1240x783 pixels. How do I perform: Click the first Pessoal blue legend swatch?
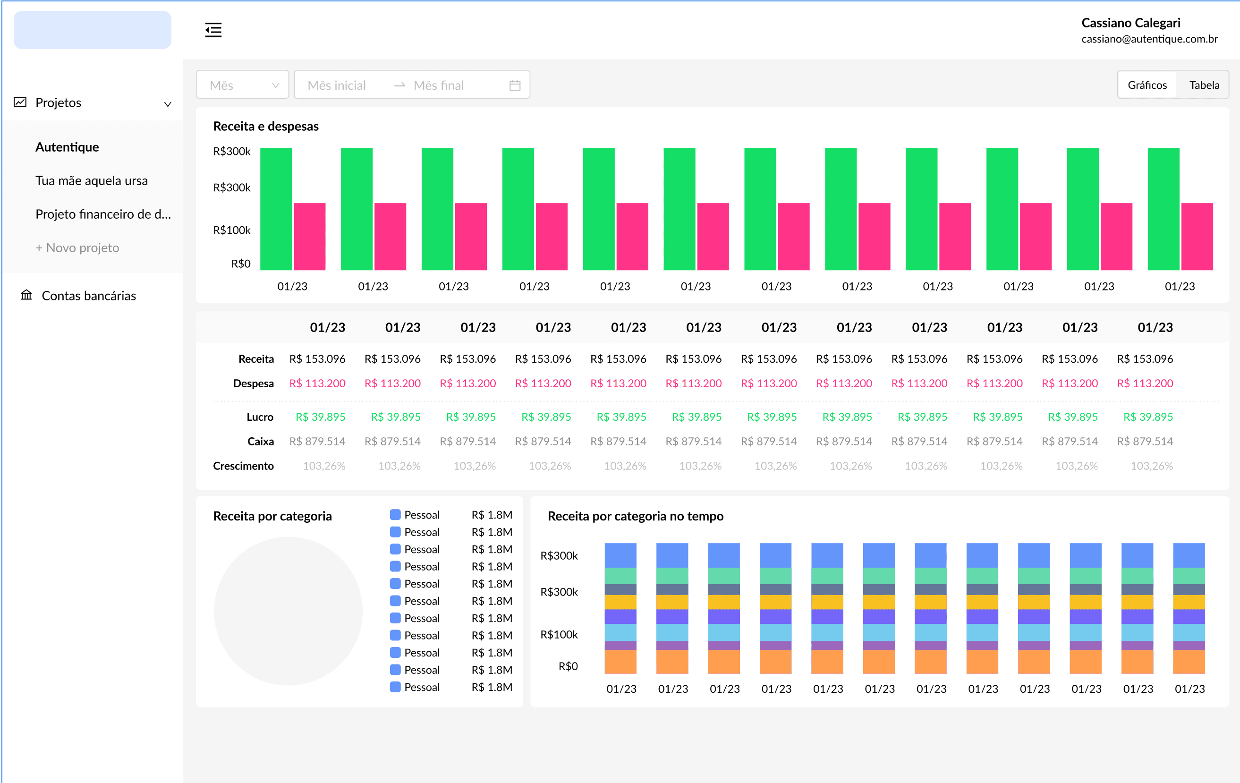[395, 514]
